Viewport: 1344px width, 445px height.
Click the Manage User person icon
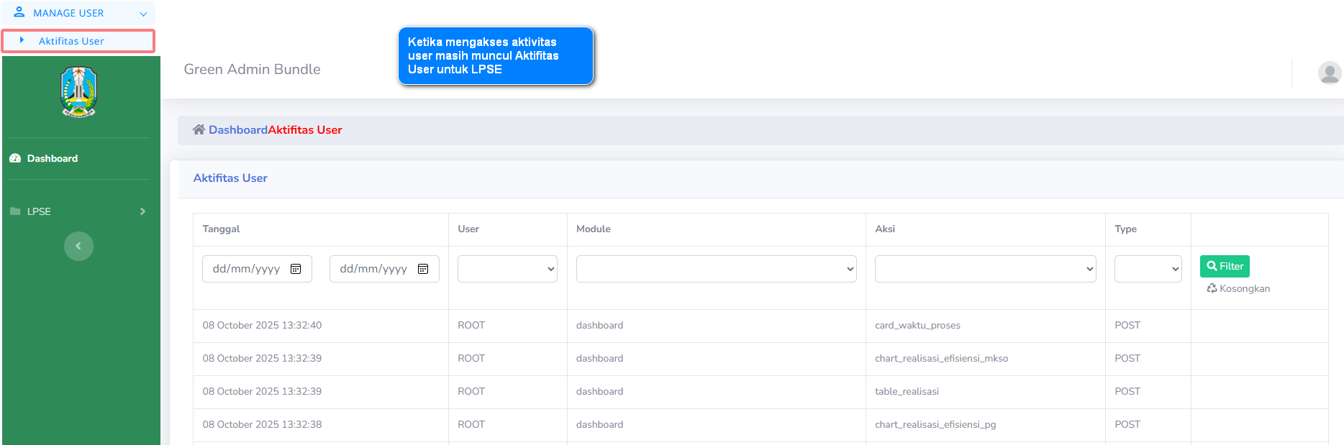click(x=19, y=12)
